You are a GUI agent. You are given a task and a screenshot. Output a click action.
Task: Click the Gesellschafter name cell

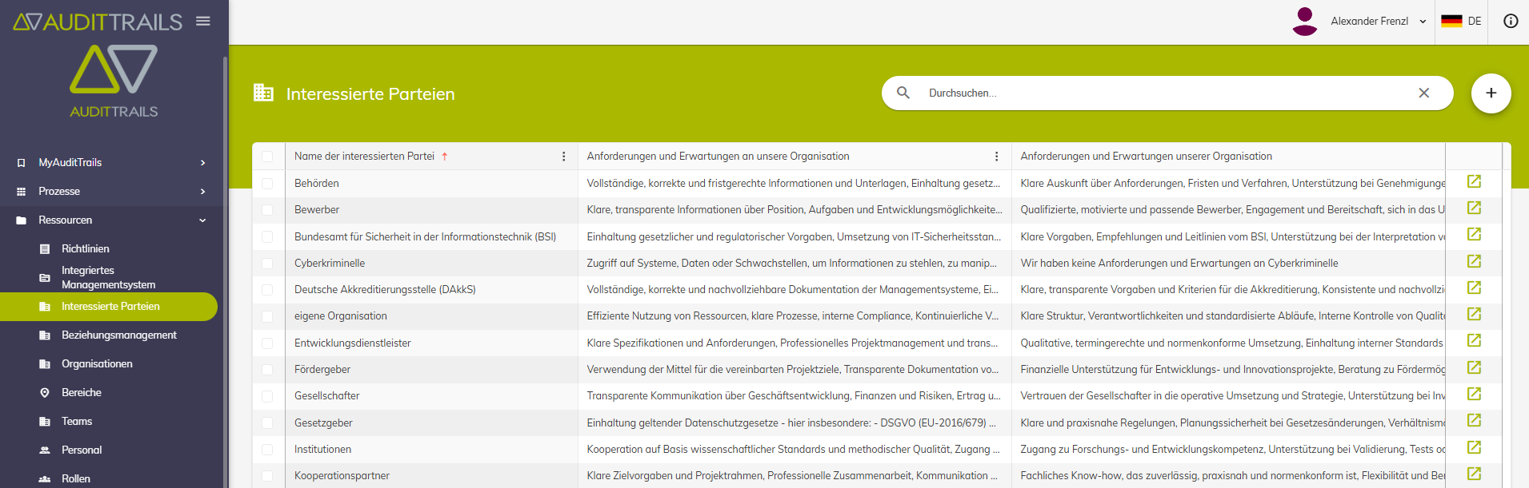click(x=431, y=396)
